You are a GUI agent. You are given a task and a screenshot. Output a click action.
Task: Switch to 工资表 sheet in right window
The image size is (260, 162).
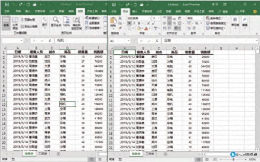[149, 154]
